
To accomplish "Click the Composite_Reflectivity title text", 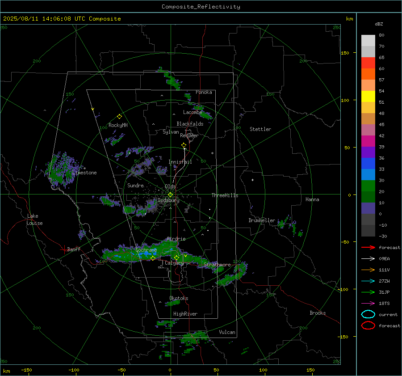I will tap(201, 7).
